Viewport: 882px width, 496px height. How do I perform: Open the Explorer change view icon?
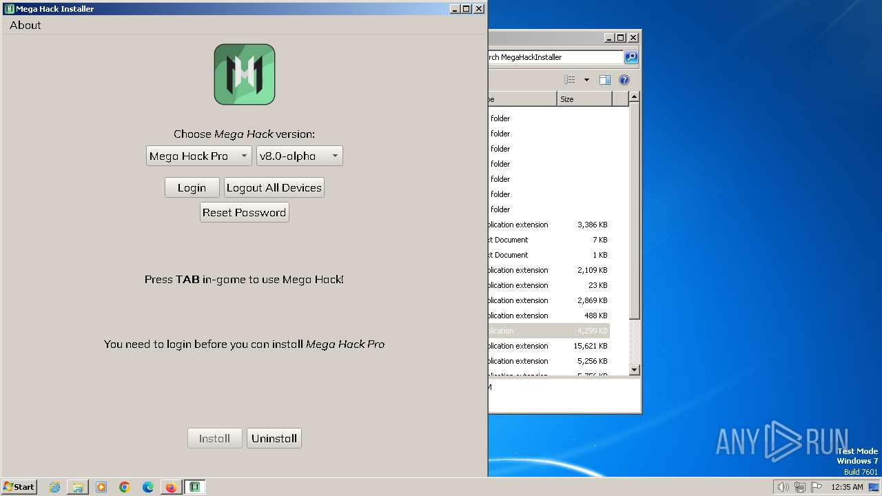[x=570, y=80]
